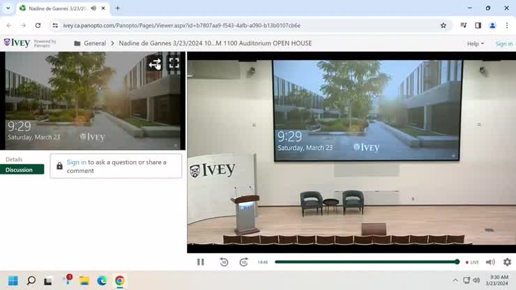Skip forward 10 seconds
Viewport: 516px width, 290px height.
[243, 262]
